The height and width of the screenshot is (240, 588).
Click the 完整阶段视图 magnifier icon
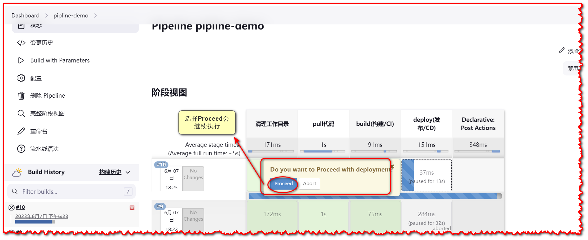(x=21, y=113)
